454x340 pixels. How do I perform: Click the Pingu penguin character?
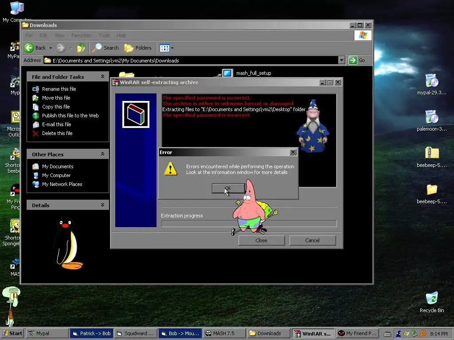pyautogui.click(x=68, y=243)
